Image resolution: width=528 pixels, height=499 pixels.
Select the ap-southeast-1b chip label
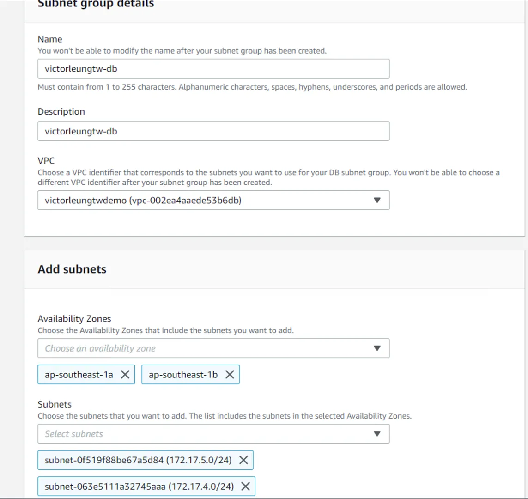click(x=183, y=375)
